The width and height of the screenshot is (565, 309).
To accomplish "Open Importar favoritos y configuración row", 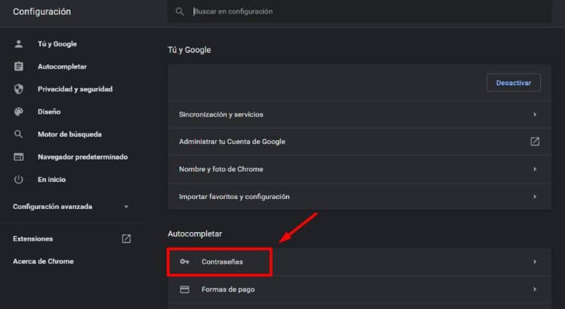I will coord(359,197).
